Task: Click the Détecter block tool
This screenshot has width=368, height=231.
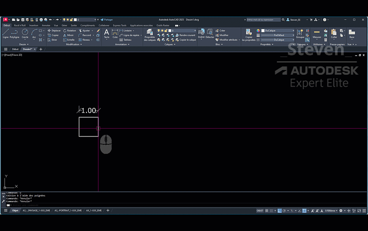Action: tap(210, 34)
